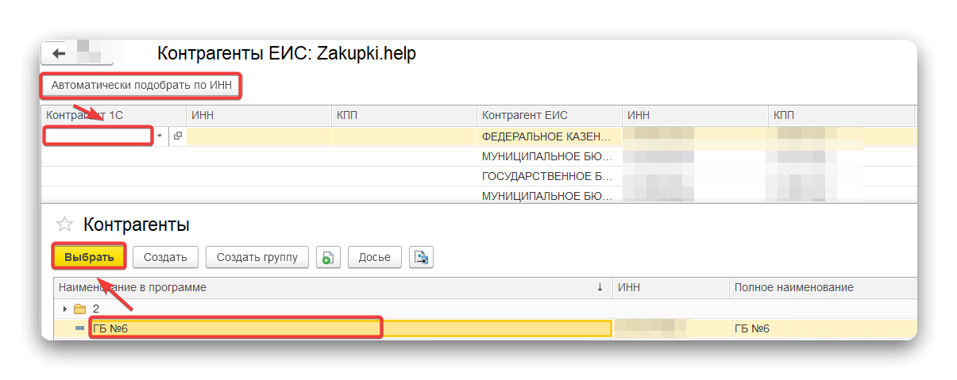
Task: Open the Досье button
Action: [x=374, y=257]
